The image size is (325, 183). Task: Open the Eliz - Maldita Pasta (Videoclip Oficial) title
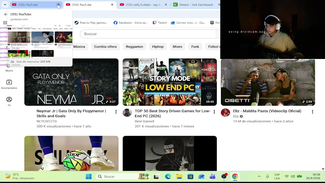point(267,111)
